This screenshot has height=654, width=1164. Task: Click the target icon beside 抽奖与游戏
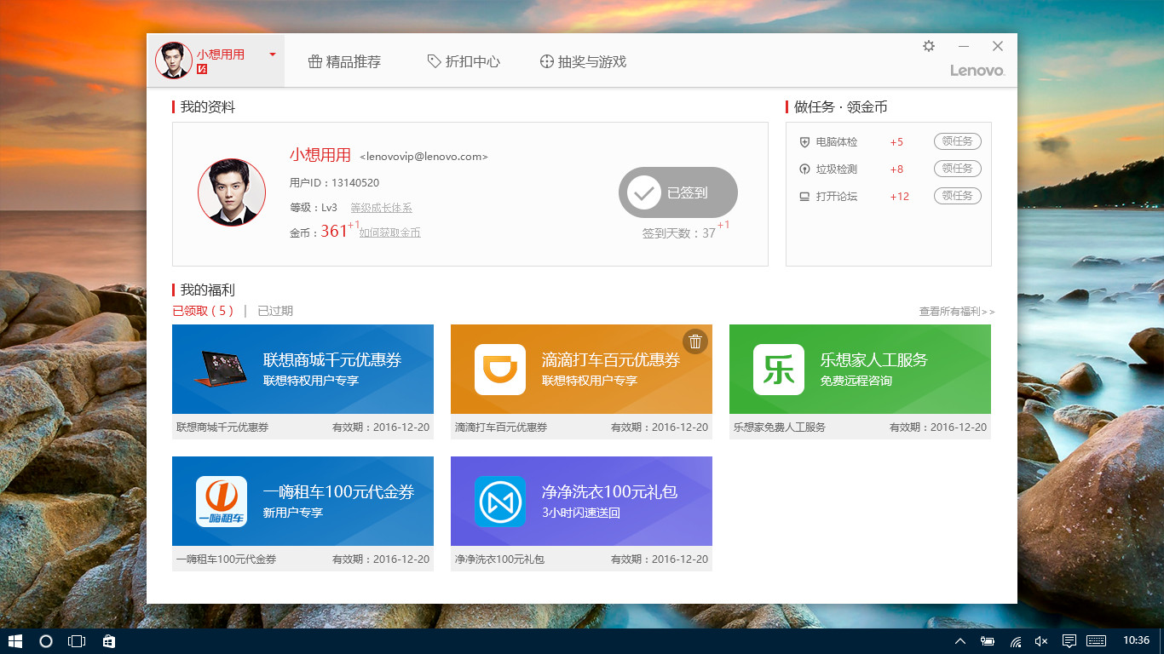pos(547,61)
